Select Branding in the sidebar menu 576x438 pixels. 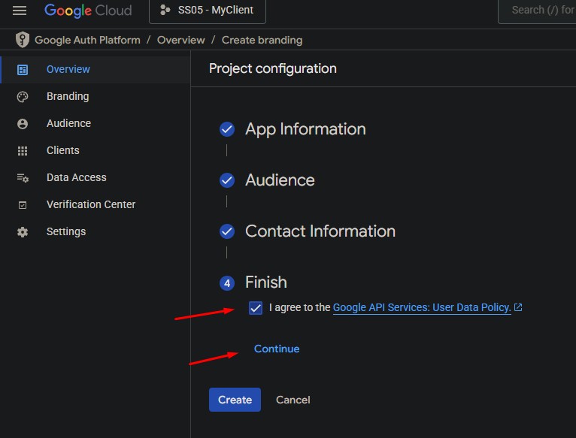click(x=68, y=96)
